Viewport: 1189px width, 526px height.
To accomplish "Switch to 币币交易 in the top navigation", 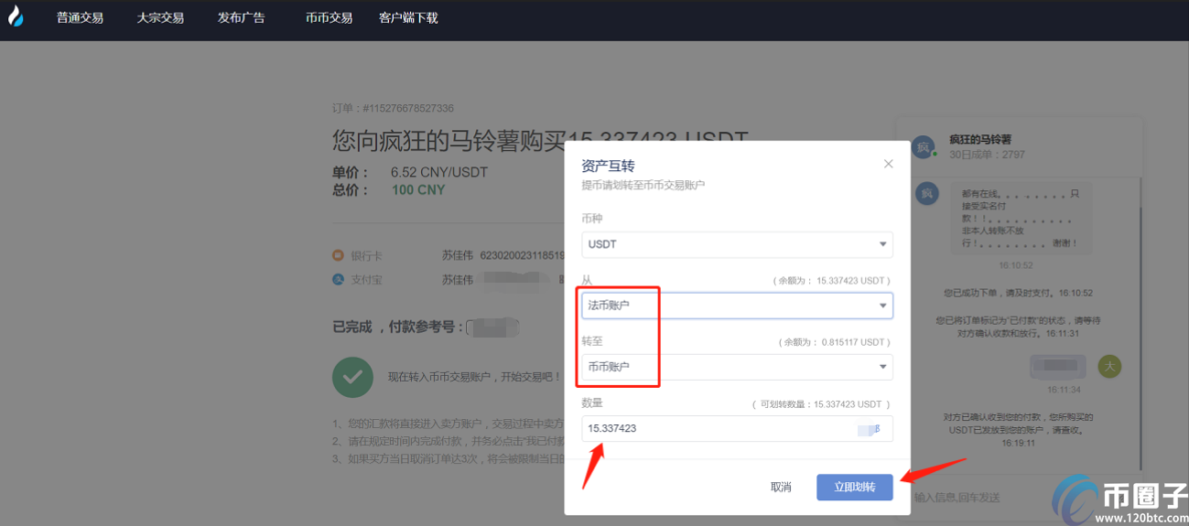I will pos(329,18).
